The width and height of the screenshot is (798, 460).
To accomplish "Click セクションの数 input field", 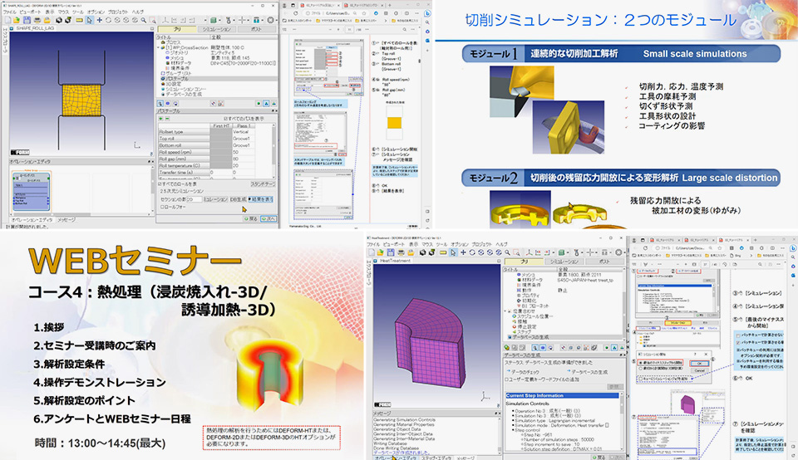I will pos(195,199).
